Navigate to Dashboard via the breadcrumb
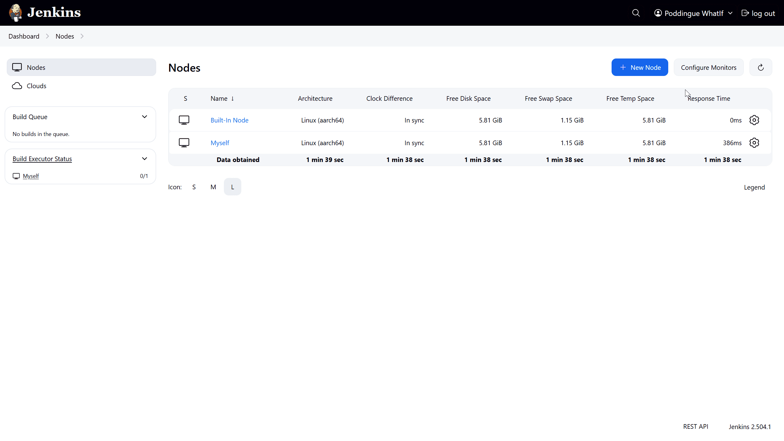This screenshot has height=441, width=784. [x=24, y=36]
